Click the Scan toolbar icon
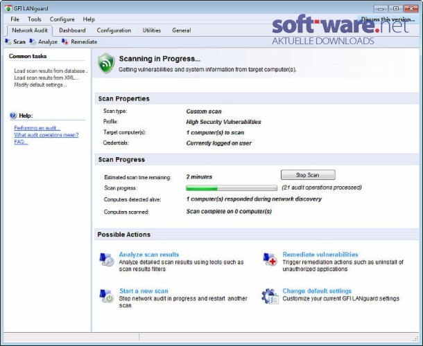 click(x=8, y=42)
